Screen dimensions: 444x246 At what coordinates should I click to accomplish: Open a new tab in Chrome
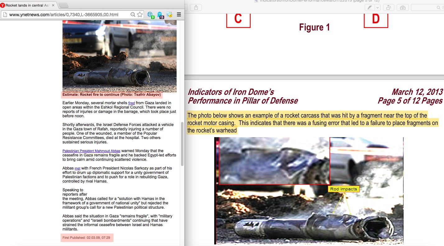click(x=63, y=5)
